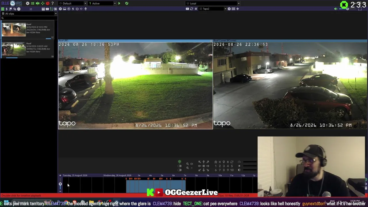This screenshot has width=368, height=207.
Task: Open the status list icon in top toolbar
Action: point(32,3)
